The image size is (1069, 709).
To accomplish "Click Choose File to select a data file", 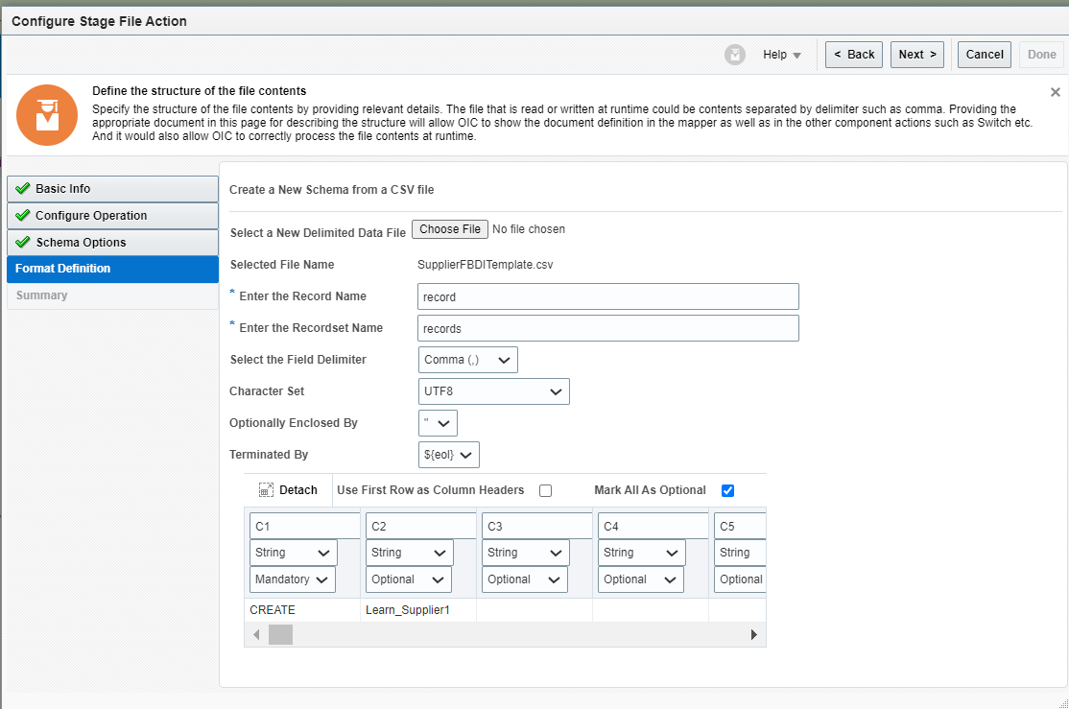I will (449, 228).
